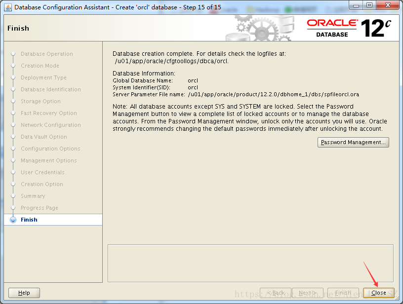
Task: Click the Oracle Database 12c logo
Action: click(349, 28)
